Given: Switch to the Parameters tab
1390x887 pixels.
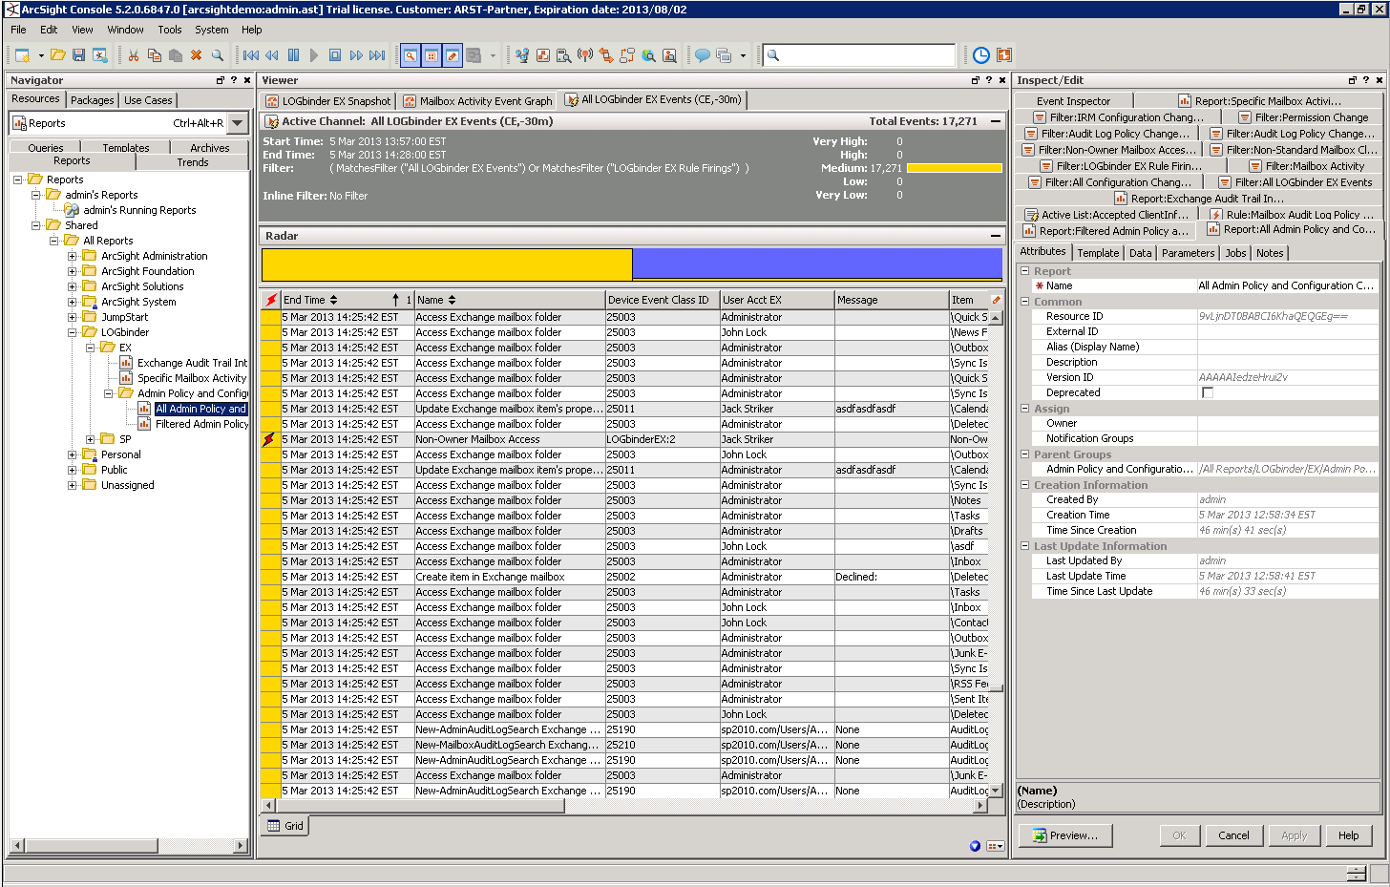Looking at the screenshot, I should [x=1188, y=253].
